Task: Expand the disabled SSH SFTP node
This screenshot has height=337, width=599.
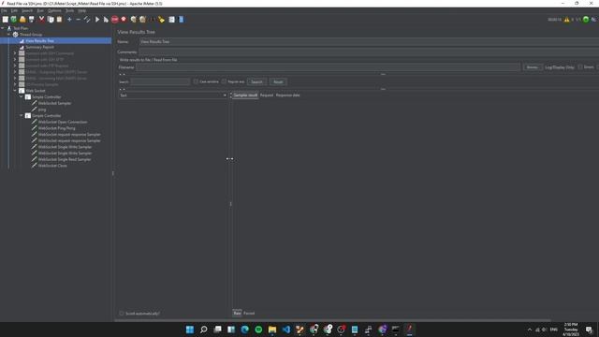Action: tap(15, 60)
